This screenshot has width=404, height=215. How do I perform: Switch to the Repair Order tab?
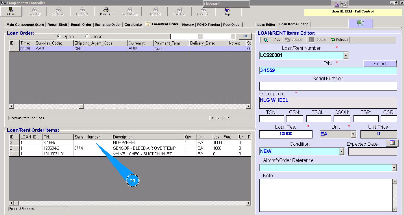click(x=81, y=25)
